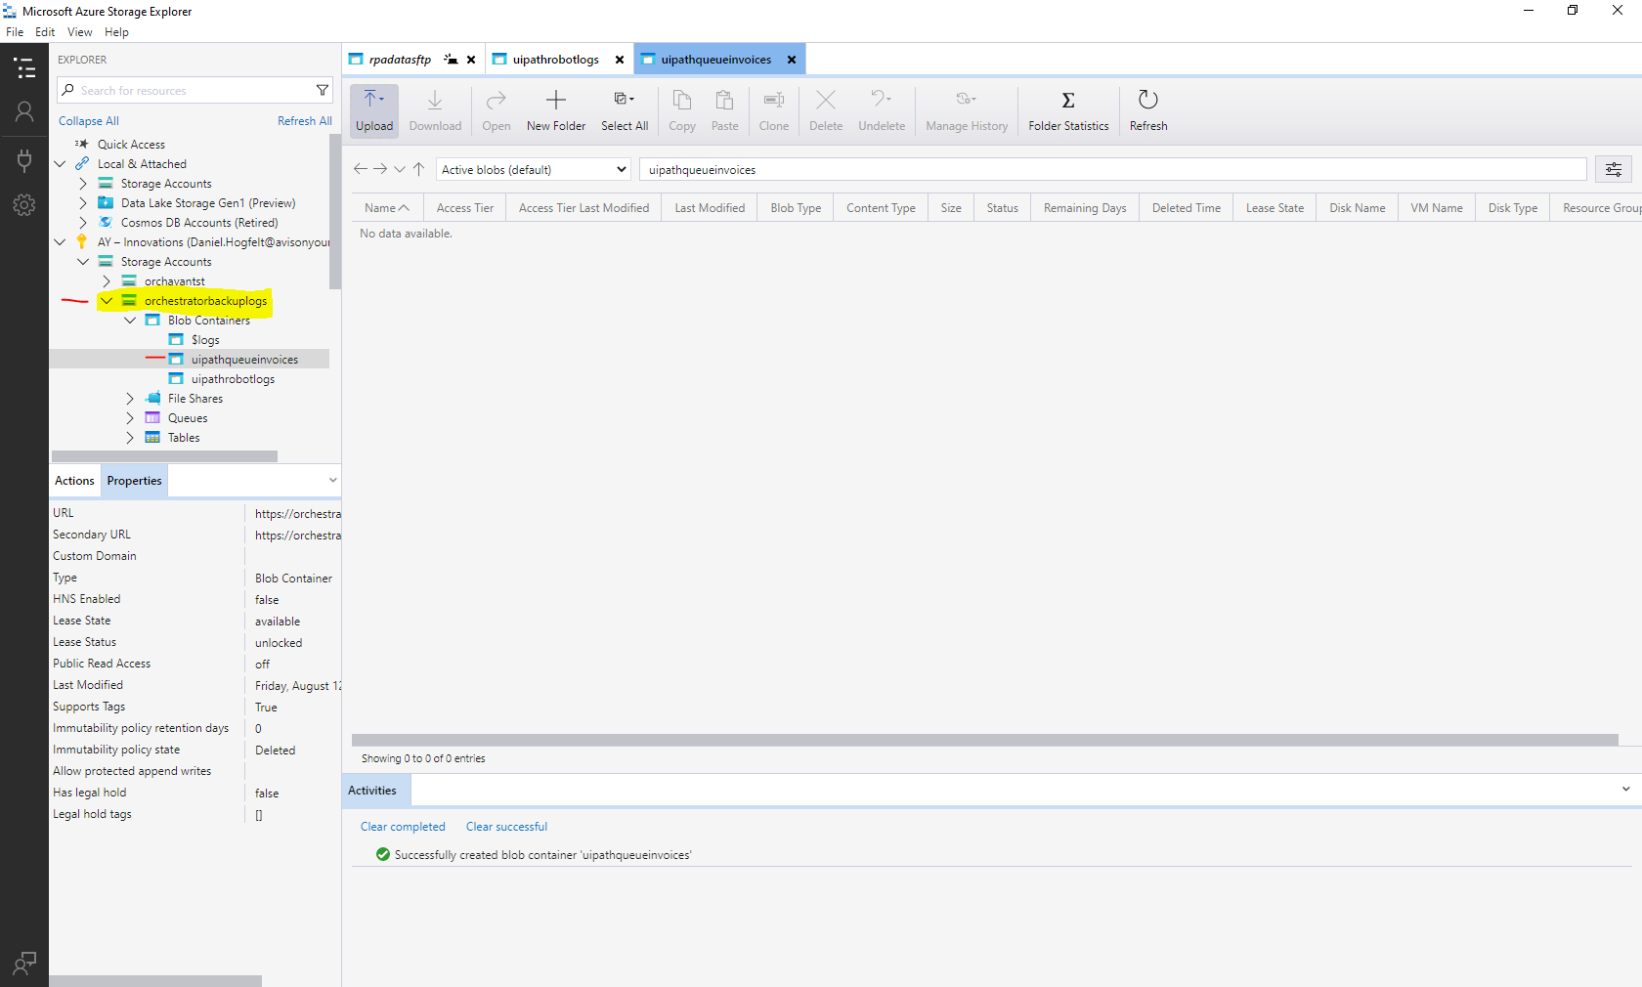Image resolution: width=1642 pixels, height=987 pixels.
Task: Switch to the rpadatasftp tab
Action: coord(400,59)
